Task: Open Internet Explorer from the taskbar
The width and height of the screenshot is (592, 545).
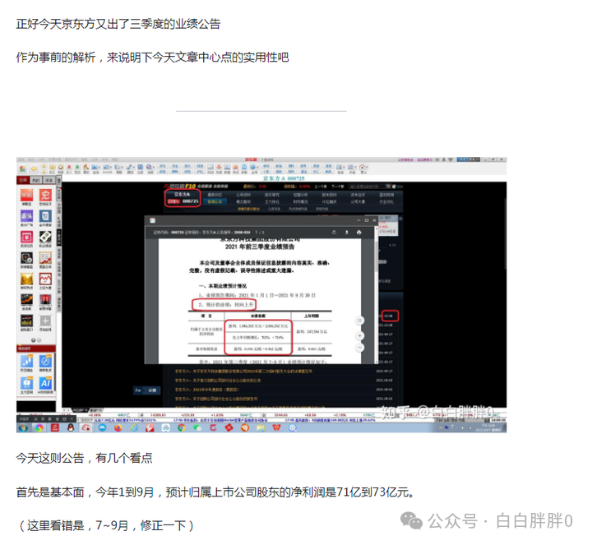Action: pyautogui.click(x=134, y=428)
